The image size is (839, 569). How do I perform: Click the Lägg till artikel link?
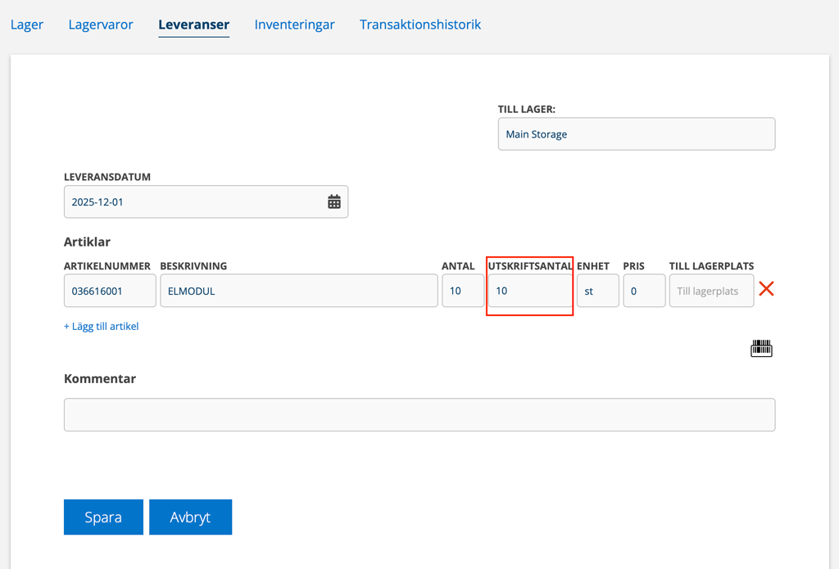pyautogui.click(x=101, y=326)
